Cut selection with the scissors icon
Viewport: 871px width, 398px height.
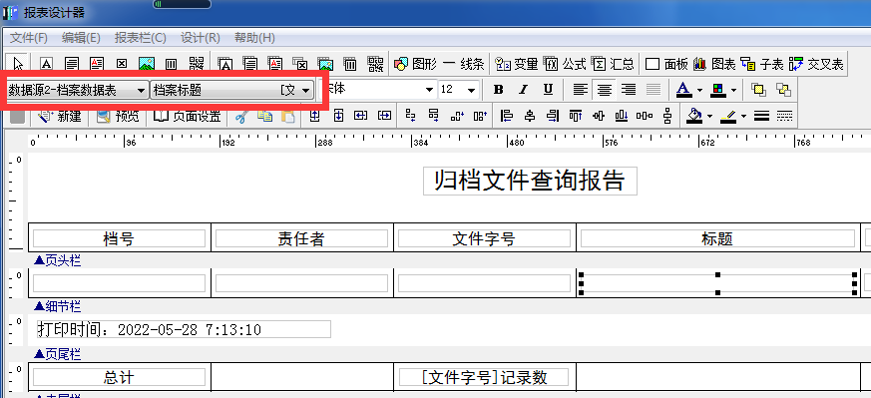pyautogui.click(x=241, y=116)
